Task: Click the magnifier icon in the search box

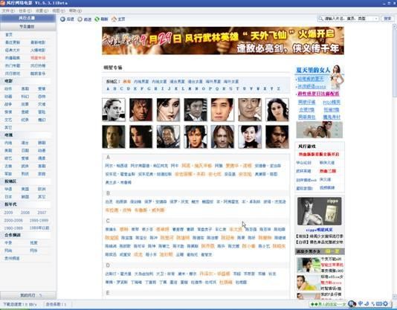Action: click(320, 19)
